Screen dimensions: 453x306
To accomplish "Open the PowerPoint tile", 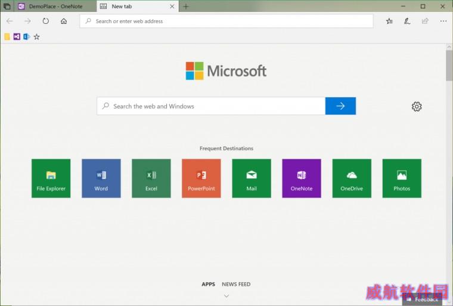I will click(x=201, y=178).
